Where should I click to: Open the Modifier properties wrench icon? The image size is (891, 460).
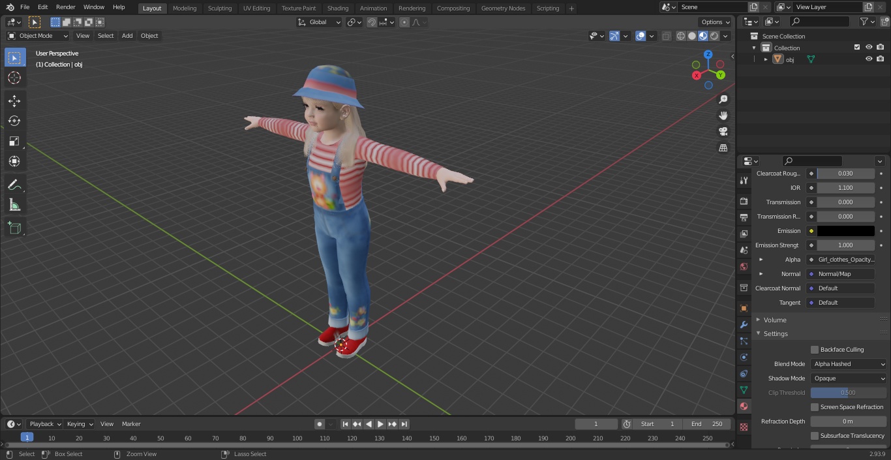pyautogui.click(x=744, y=325)
